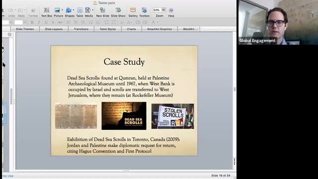Viewport: 318px width, 179px height.
Task: Click the Zoom 34% input field
Action: pyautogui.click(x=157, y=10)
